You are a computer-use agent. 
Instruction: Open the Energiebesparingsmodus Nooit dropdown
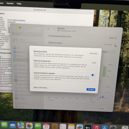tap(113, 38)
